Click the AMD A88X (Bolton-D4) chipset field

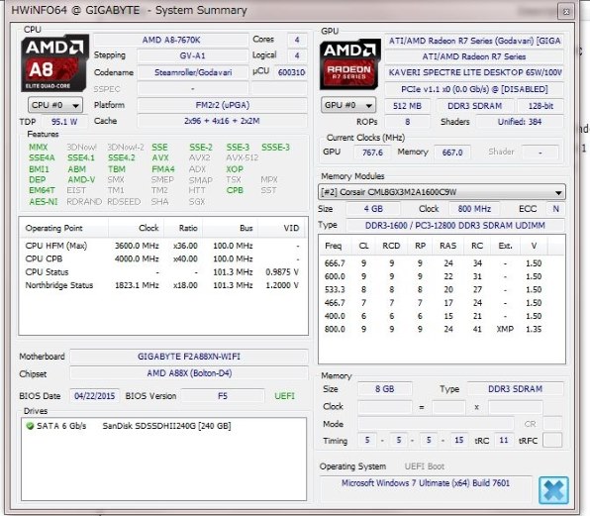point(188,373)
